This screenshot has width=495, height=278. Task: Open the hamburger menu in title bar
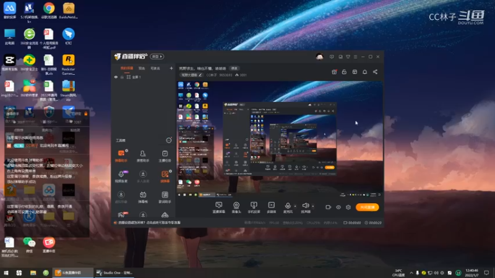click(355, 57)
